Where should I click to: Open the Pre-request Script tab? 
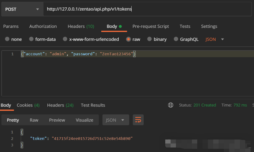click(x=151, y=26)
